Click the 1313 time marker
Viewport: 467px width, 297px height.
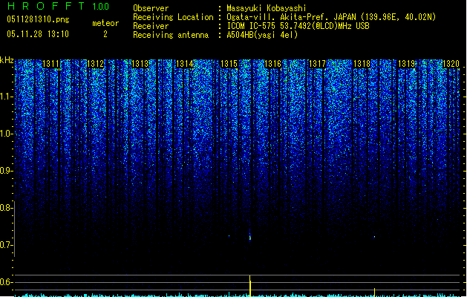tap(140, 63)
